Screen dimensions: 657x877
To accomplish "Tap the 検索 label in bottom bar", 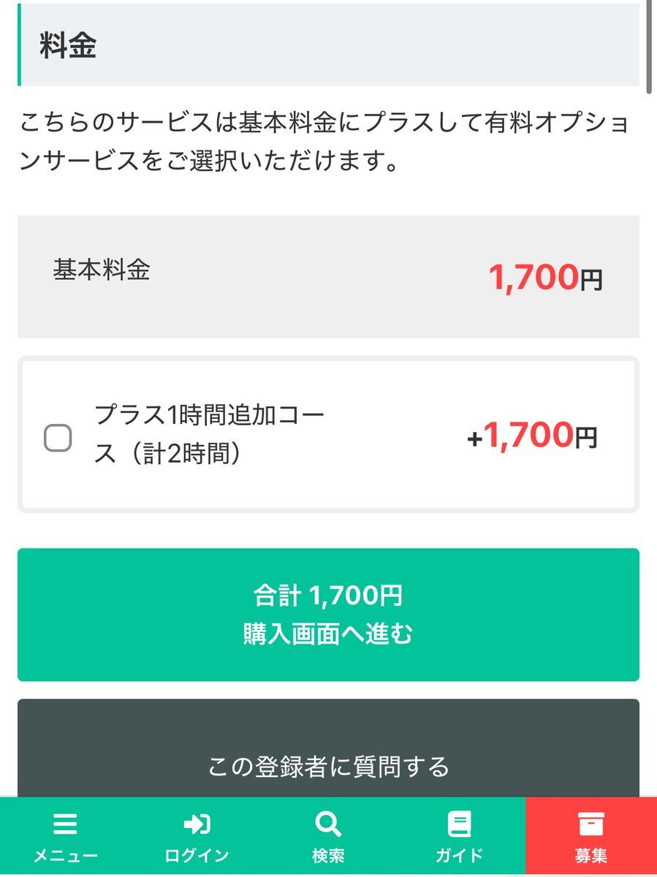I will click(328, 856).
